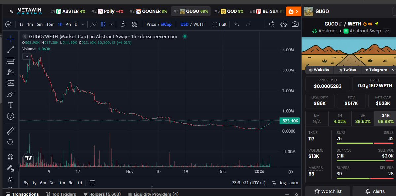Open price Alerts for GUGO
396x196 pixels.
click(x=375, y=191)
